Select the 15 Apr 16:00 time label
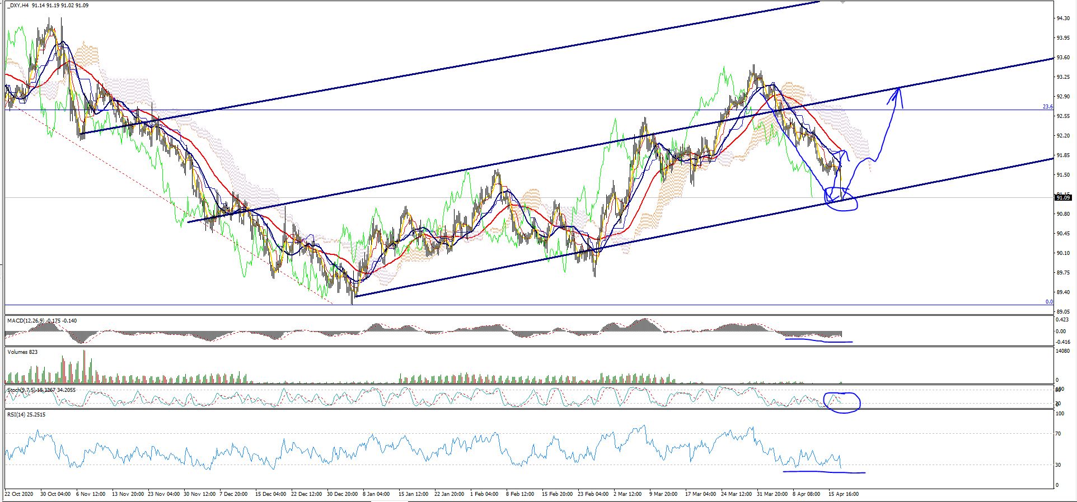The image size is (1077, 502). click(844, 495)
